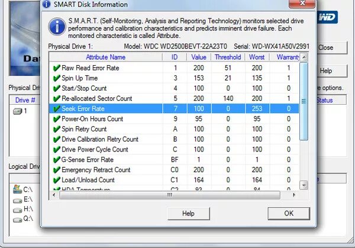The image size is (355, 248).
Task: Click the green check beside Spin Up Time
Action: coord(56,78)
